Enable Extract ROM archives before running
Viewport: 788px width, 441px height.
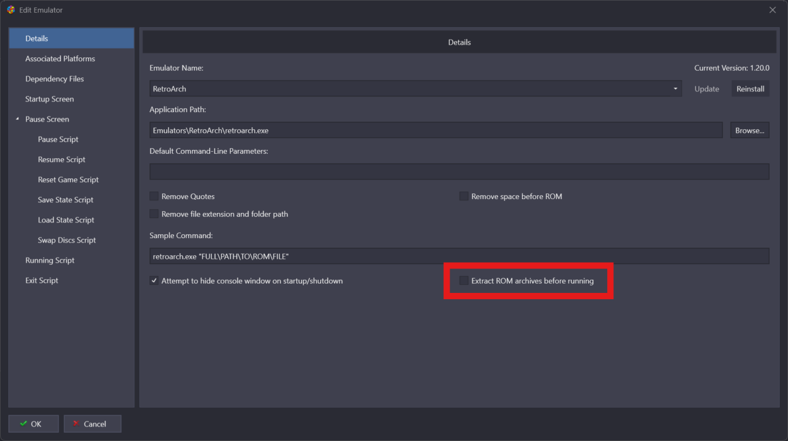click(464, 281)
